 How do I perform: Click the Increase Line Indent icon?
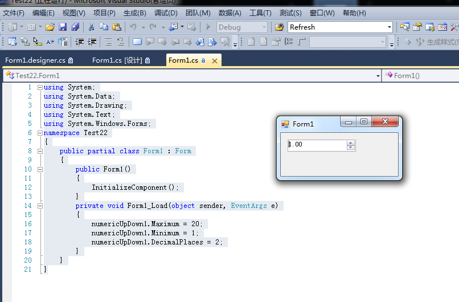92,42
